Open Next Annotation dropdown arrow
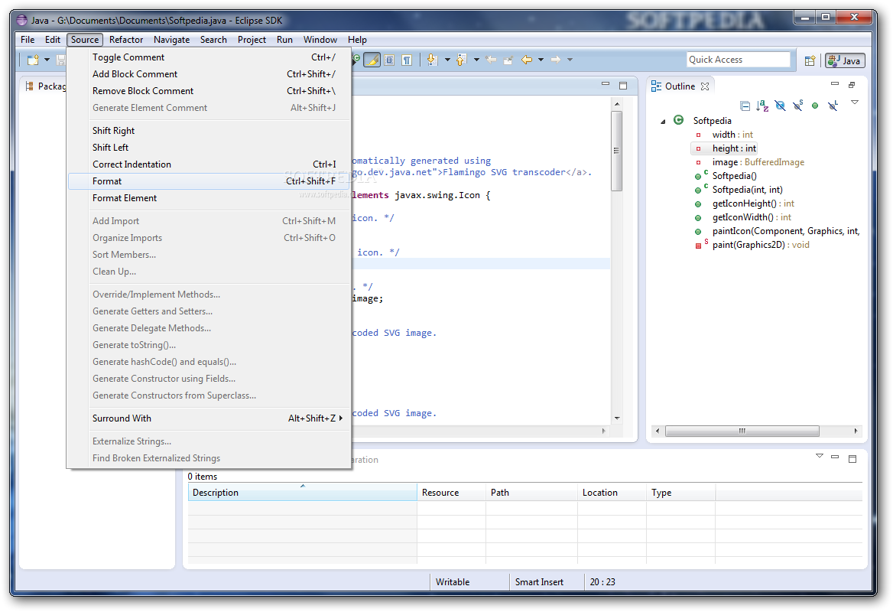Image resolution: width=893 pixels, height=612 pixels. coord(447,60)
